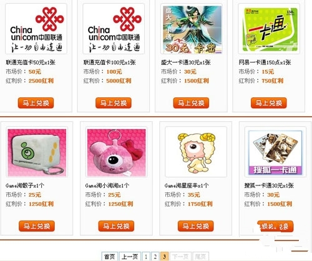This screenshot has width=312, height=261.
Task: Go to the first page via 首页
Action: [109, 257]
